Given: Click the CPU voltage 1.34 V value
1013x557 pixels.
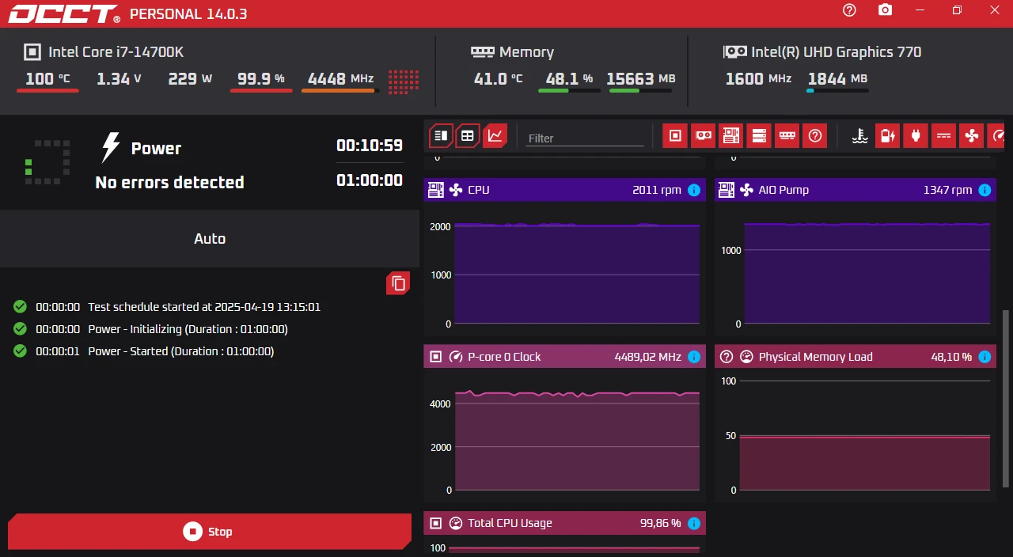Looking at the screenshot, I should tap(119, 78).
